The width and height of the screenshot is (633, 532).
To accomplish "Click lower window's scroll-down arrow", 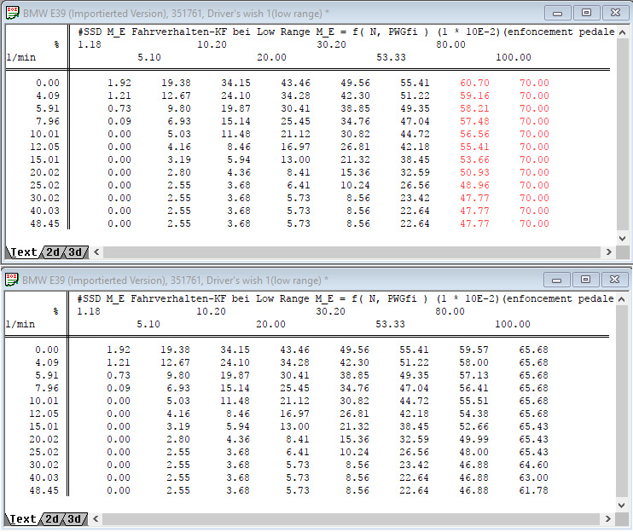I will [622, 505].
